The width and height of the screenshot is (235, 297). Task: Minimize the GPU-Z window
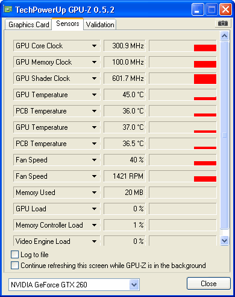(x=198, y=10)
